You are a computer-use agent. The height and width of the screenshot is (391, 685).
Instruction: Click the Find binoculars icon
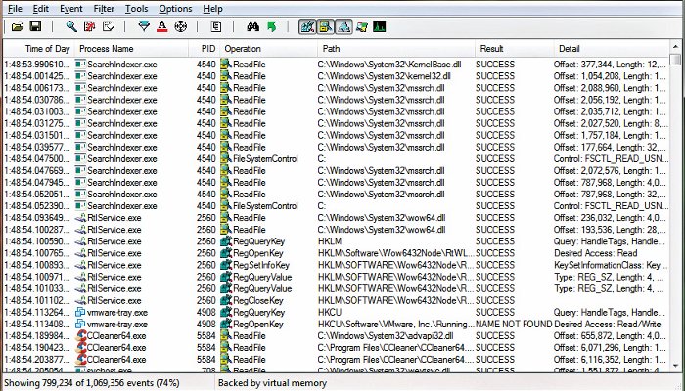pyautogui.click(x=251, y=26)
